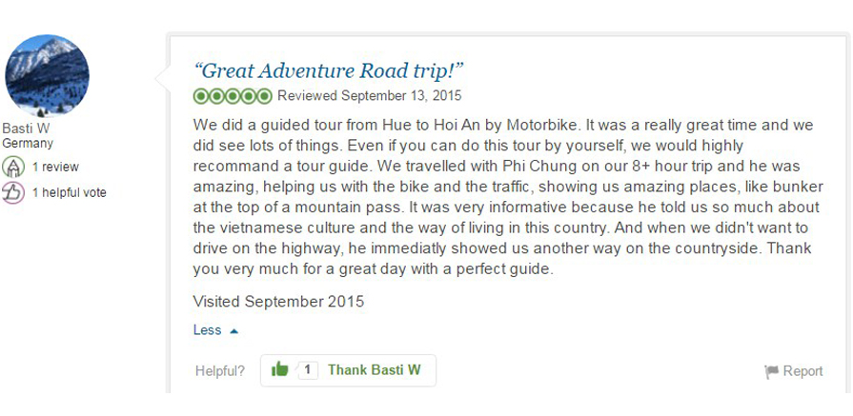
Task: Open the 'Great Adventure Road trip!' review title
Action: pos(328,70)
